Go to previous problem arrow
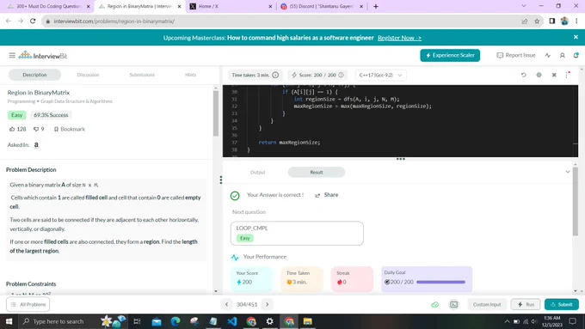585x329 pixels. (x=226, y=304)
